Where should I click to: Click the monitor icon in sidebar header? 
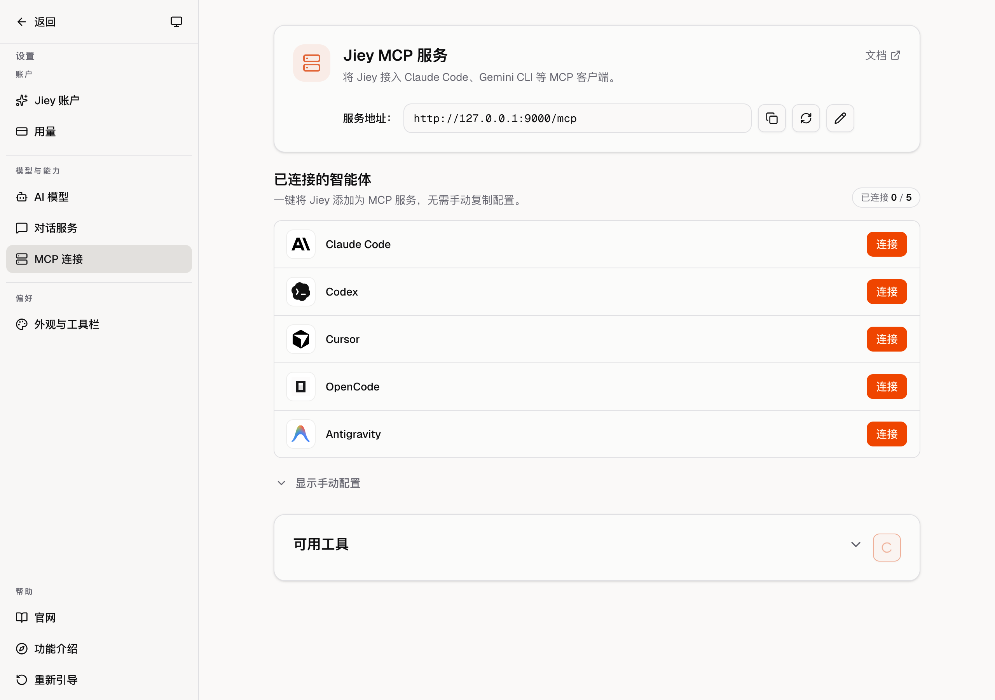pyautogui.click(x=176, y=22)
